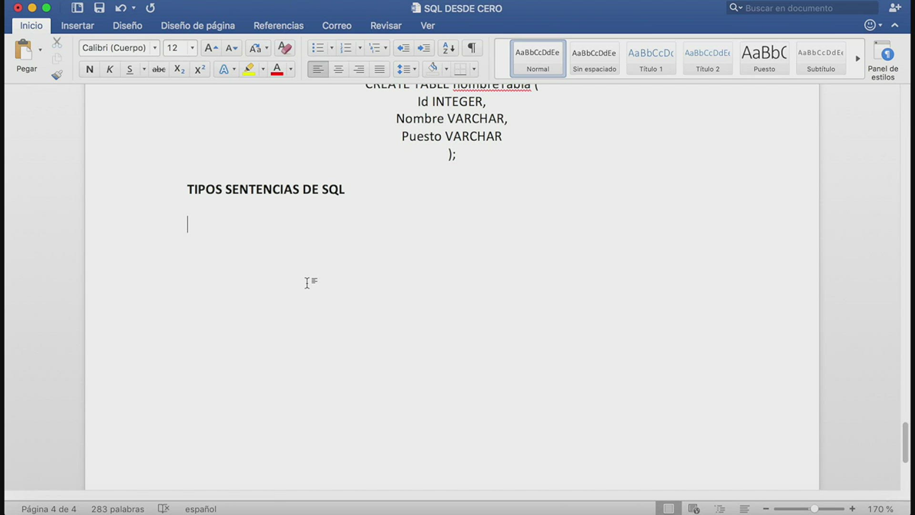Screen dimensions: 915x515
Task: Toggle draft view in status bar
Action: pyautogui.click(x=744, y=509)
